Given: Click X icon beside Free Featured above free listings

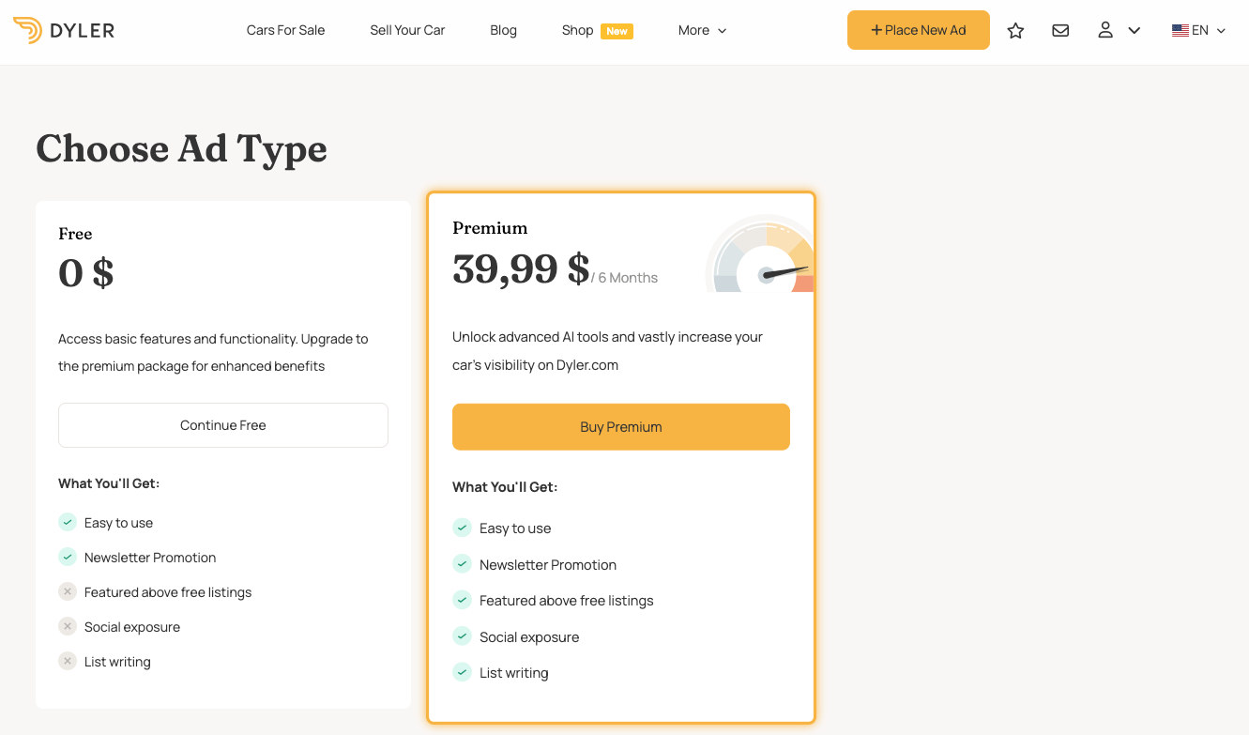Looking at the screenshot, I should (x=68, y=591).
